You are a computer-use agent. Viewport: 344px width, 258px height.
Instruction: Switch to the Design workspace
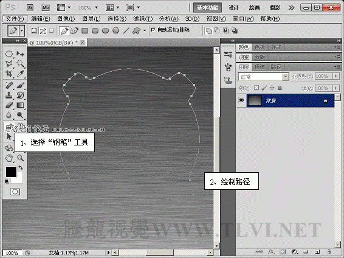point(233,8)
